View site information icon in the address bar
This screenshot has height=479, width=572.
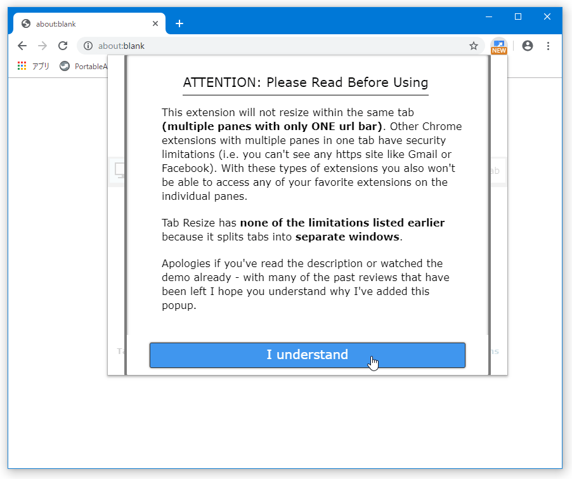88,46
